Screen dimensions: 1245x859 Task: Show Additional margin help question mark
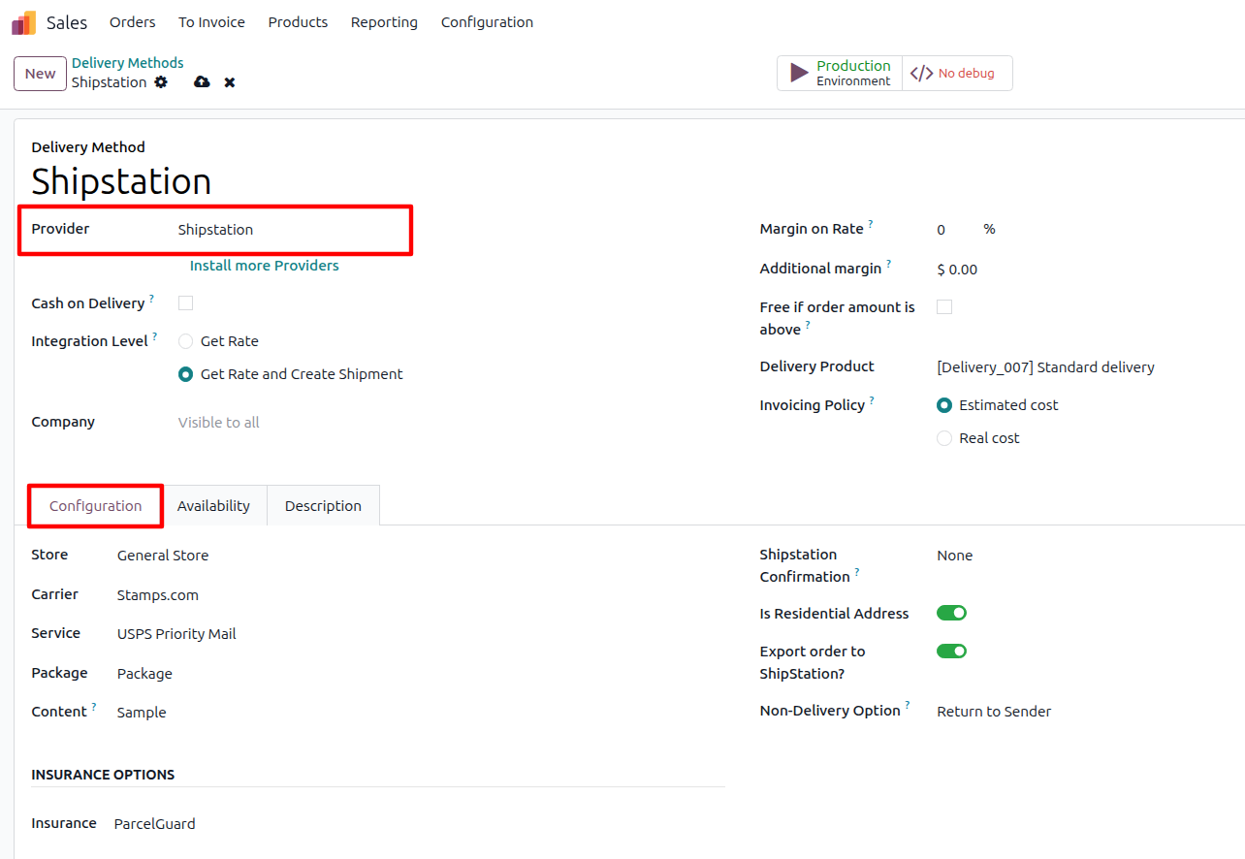889,264
